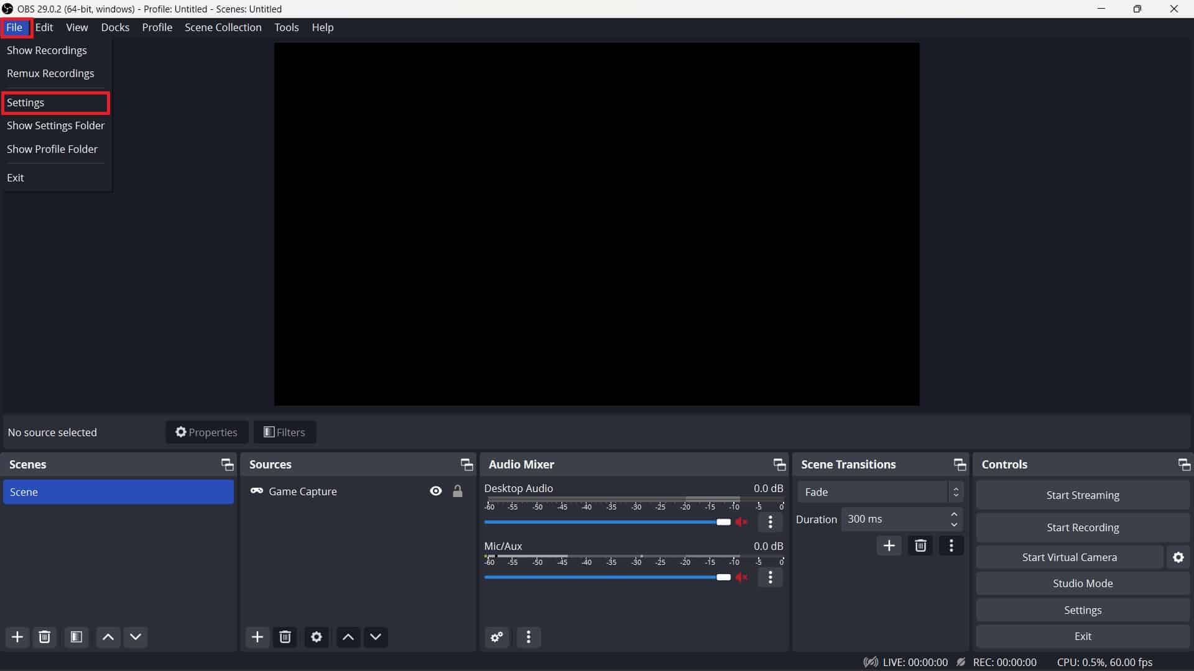The image size is (1194, 671).
Task: Click the Mic/Aux options menu icon
Action: pos(769,577)
